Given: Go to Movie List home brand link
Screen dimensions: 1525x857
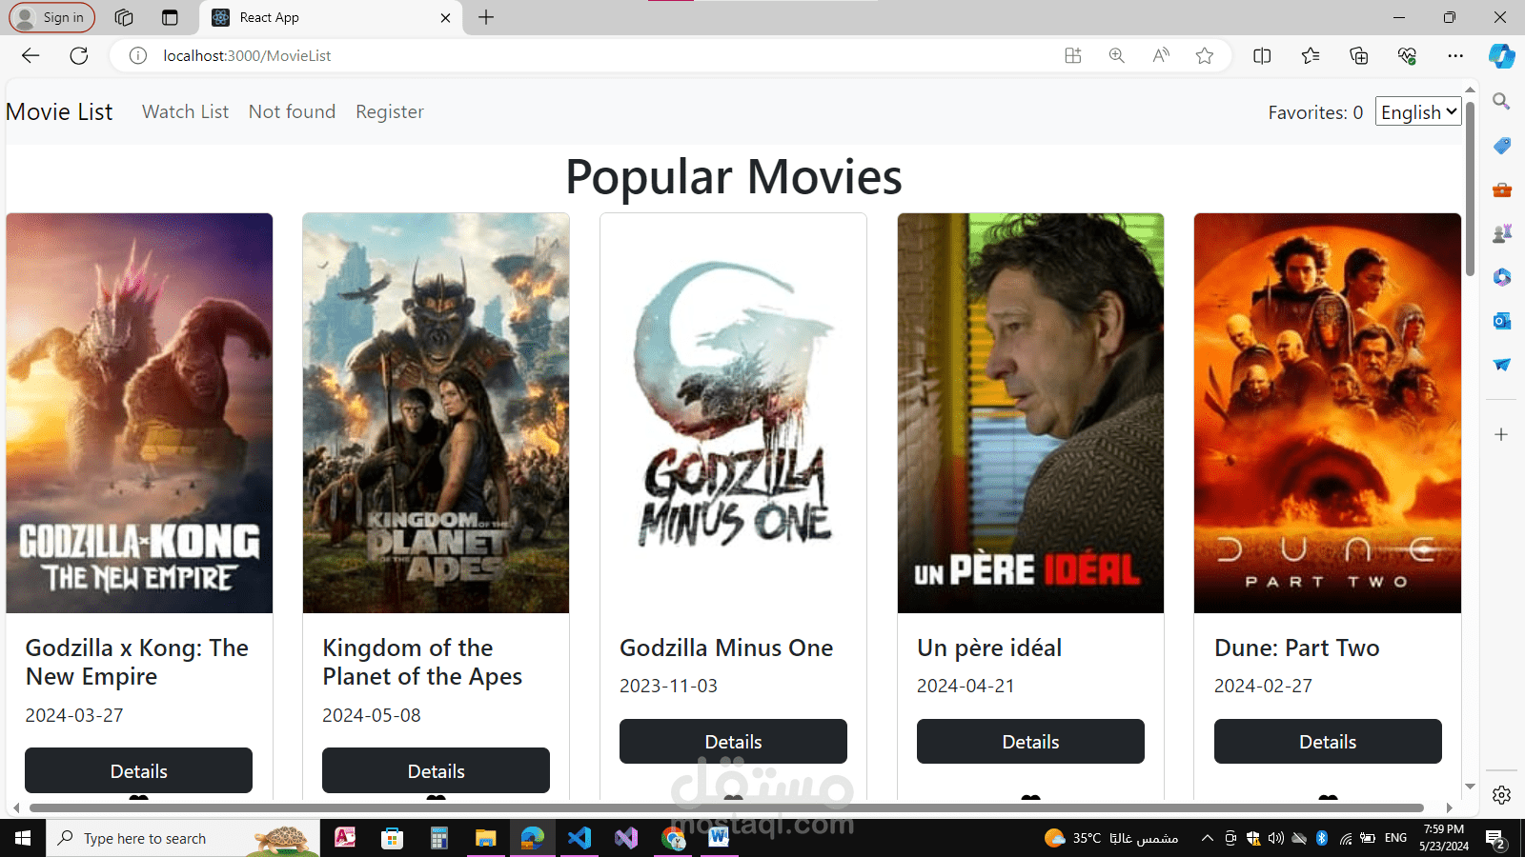Looking at the screenshot, I should point(59,111).
